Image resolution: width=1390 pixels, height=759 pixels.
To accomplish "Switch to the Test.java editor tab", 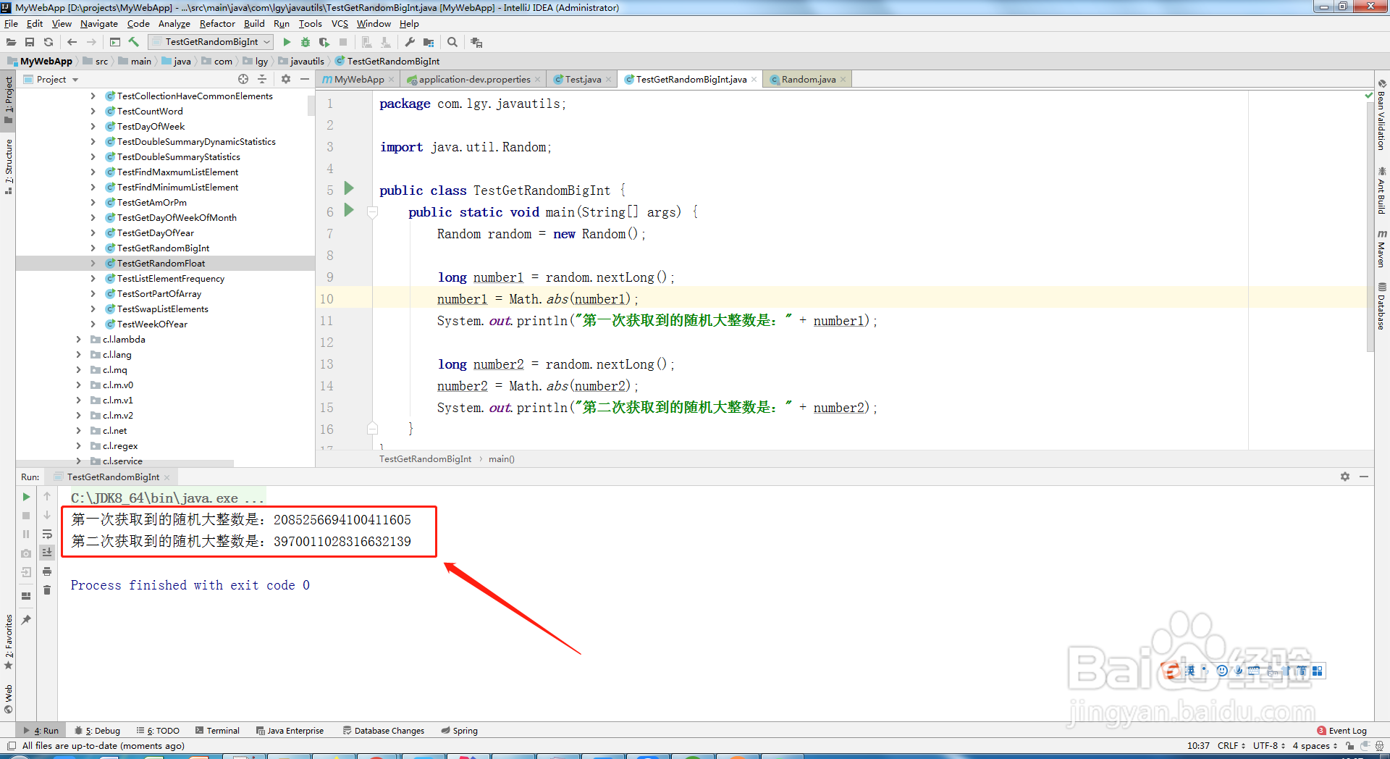I will tap(583, 80).
